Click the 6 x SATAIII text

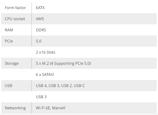[x=45, y=75]
